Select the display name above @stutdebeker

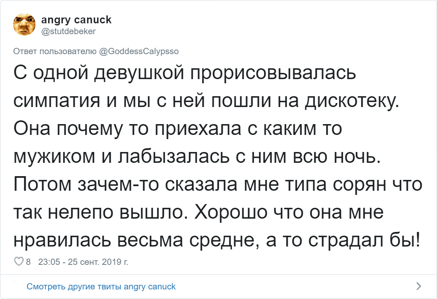click(x=76, y=19)
